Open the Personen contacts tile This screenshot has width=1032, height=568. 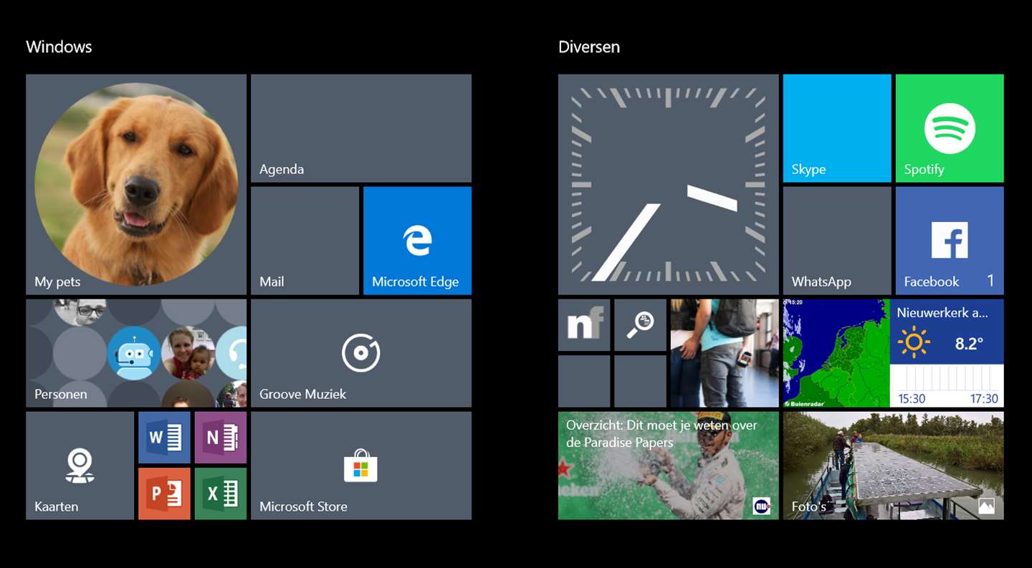coord(136,353)
